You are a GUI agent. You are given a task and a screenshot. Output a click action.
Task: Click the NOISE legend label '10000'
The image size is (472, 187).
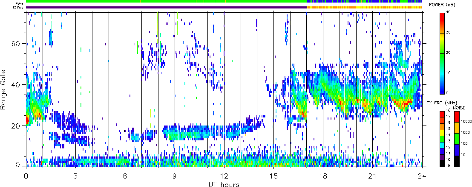coord(466,122)
